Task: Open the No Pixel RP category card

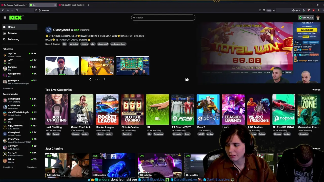Action: 284,109
